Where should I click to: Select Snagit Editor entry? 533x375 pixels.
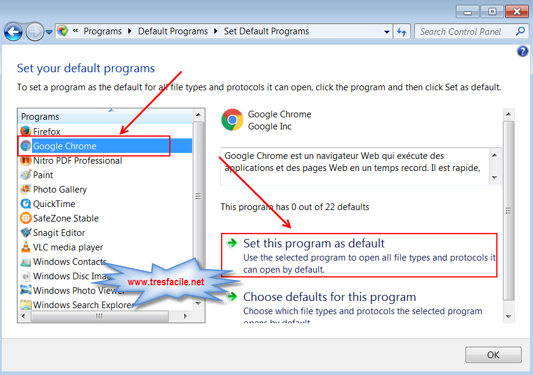[59, 233]
